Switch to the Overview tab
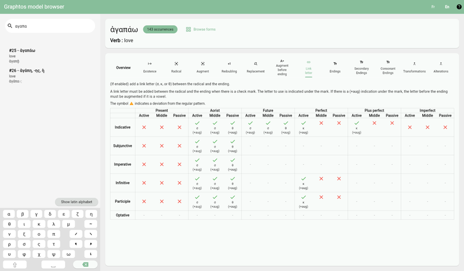This screenshot has width=464, height=271. pyautogui.click(x=123, y=68)
